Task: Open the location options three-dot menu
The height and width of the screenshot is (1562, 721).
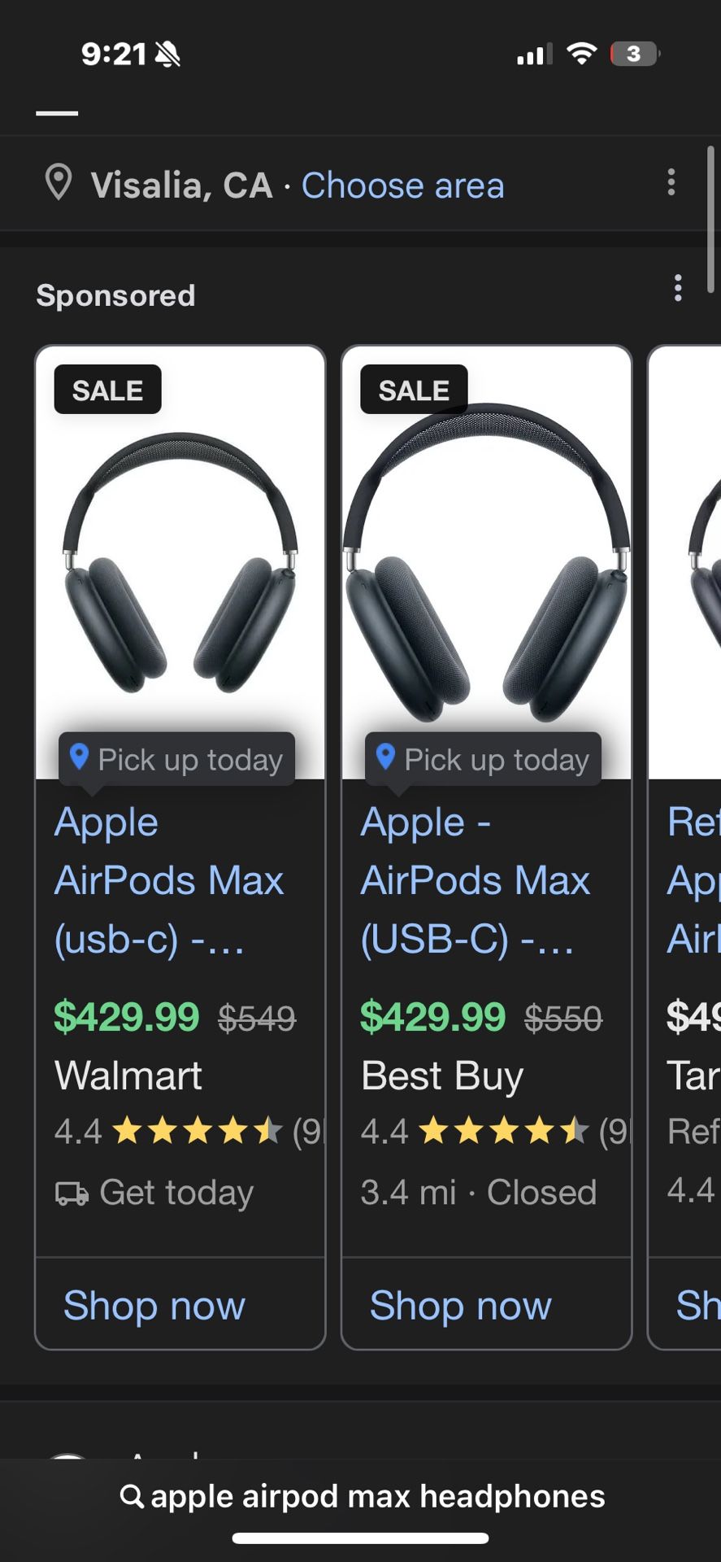Action: pyautogui.click(x=671, y=183)
